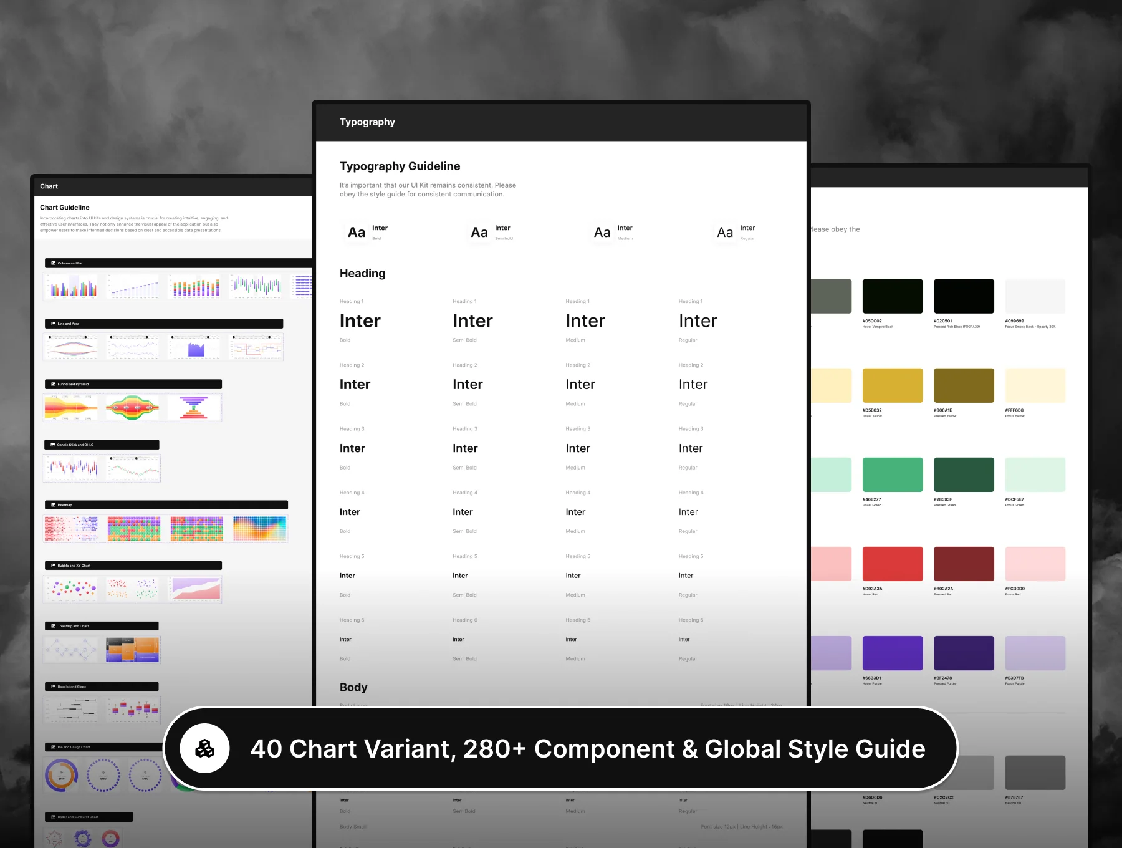Select the #FCD9D9 Focus Red swatch
Viewport: 1122px width, 848px height.
pos(1035,564)
